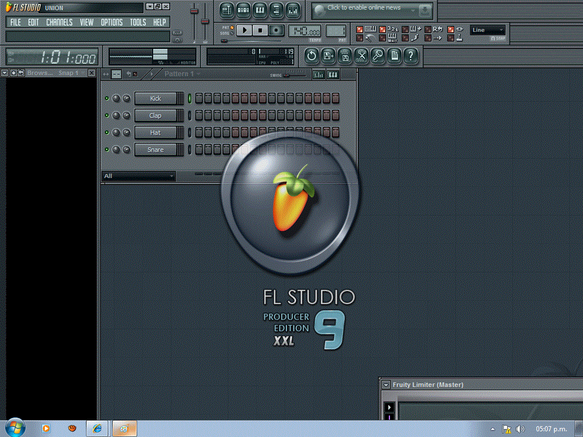Show the Step Sequencer view button
Viewport: 583px width, 437px height.
[x=243, y=10]
